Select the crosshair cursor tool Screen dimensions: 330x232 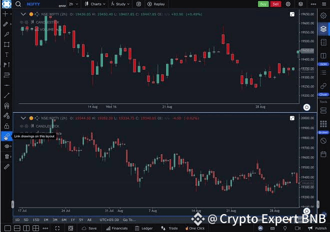(x=5, y=14)
